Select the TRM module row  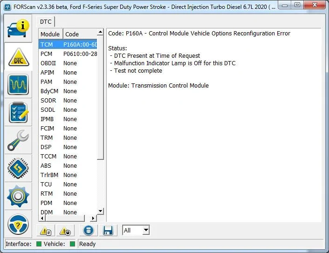(68, 138)
